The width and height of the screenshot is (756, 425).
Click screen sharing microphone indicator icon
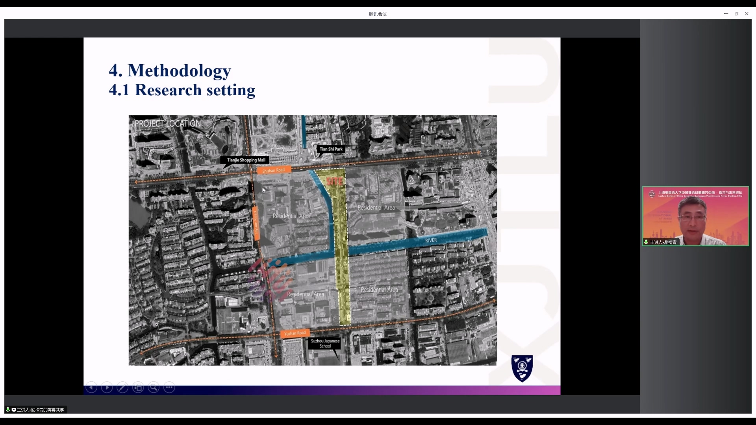[x=8, y=410]
